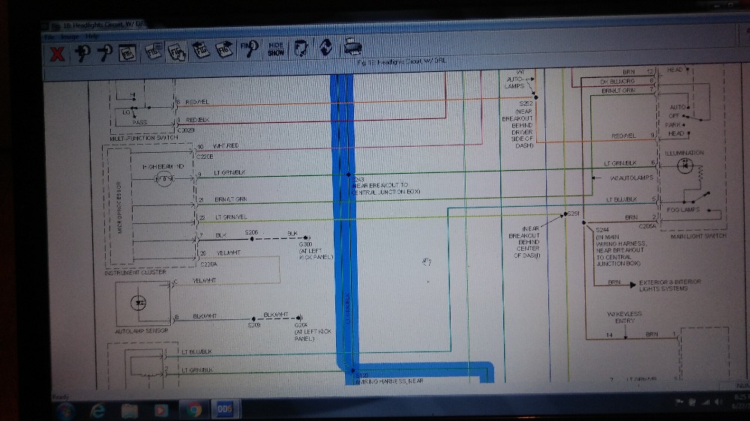Image resolution: width=750 pixels, height=421 pixels.
Task: Click the clear highlighting bucket icon
Action: pyautogui.click(x=301, y=49)
